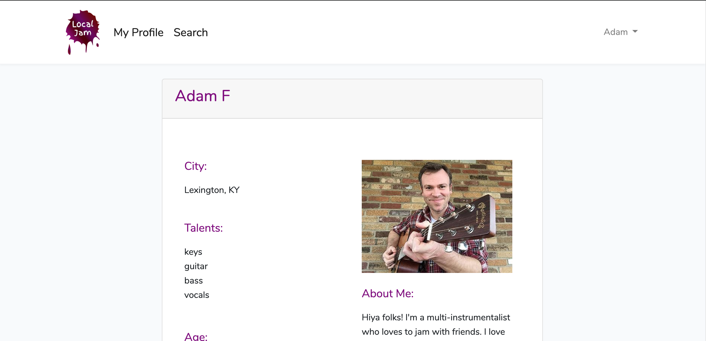Click the keys talent entry
706x341 pixels.
point(193,252)
